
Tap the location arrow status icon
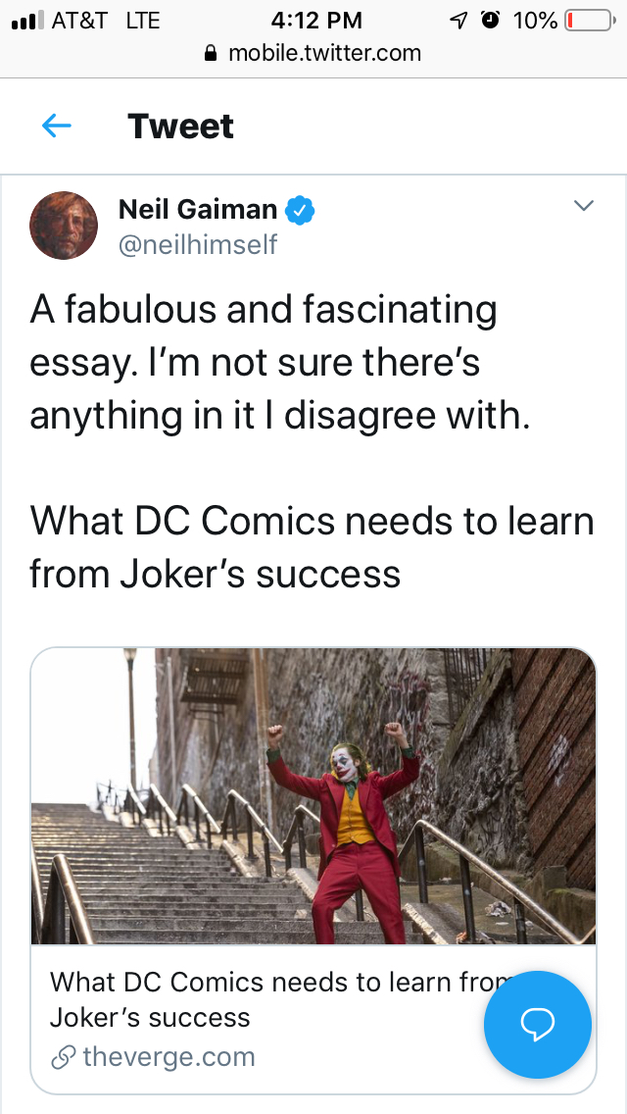point(458,21)
